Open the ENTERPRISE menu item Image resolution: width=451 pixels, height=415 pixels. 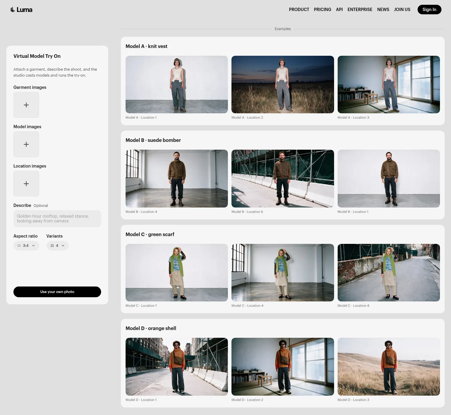[360, 10]
